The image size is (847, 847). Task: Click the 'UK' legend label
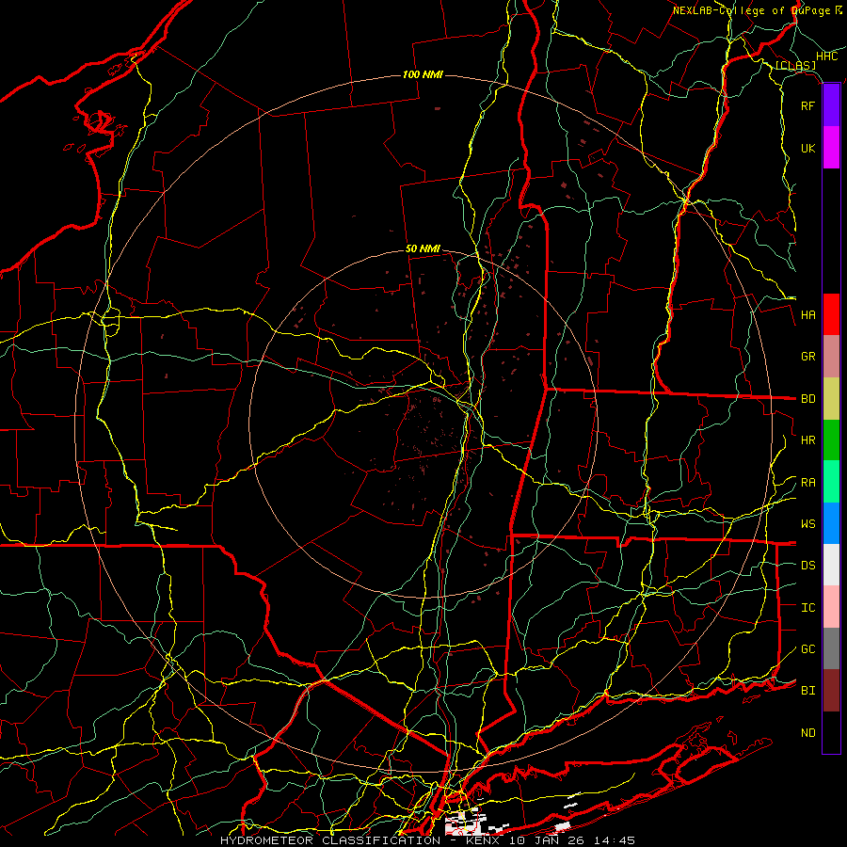pyautogui.click(x=807, y=148)
